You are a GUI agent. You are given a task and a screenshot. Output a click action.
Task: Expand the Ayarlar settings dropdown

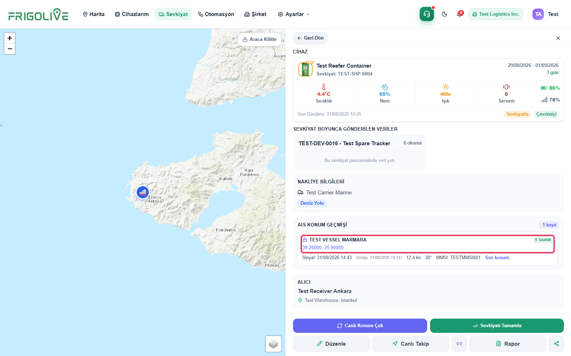pos(294,14)
